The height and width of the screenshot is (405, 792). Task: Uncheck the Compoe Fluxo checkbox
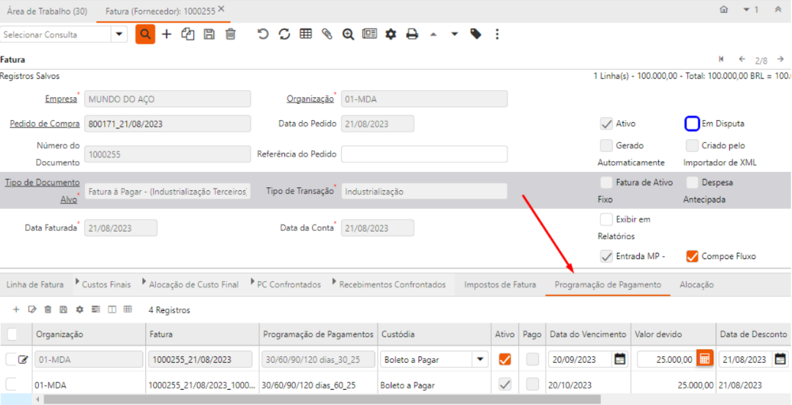click(x=692, y=256)
